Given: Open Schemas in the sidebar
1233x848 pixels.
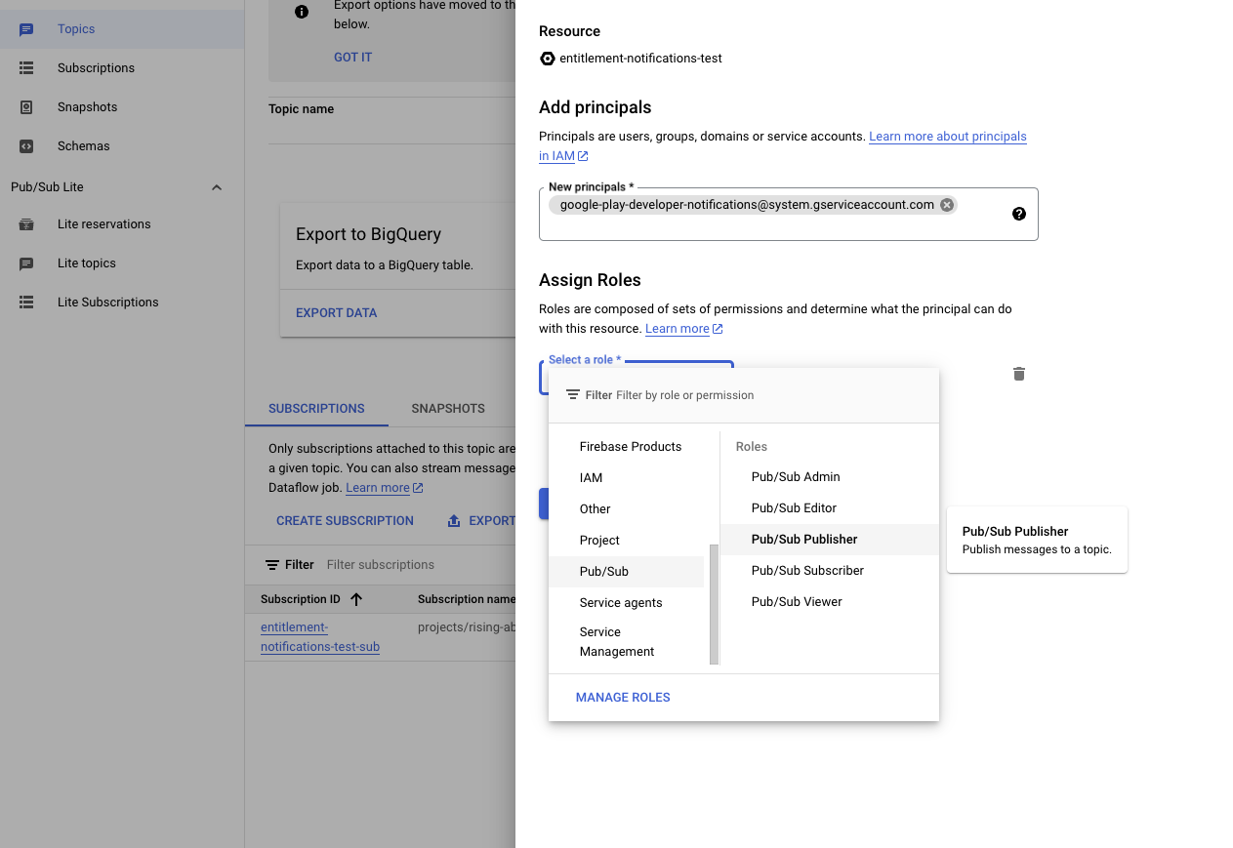Looking at the screenshot, I should click(122, 146).
